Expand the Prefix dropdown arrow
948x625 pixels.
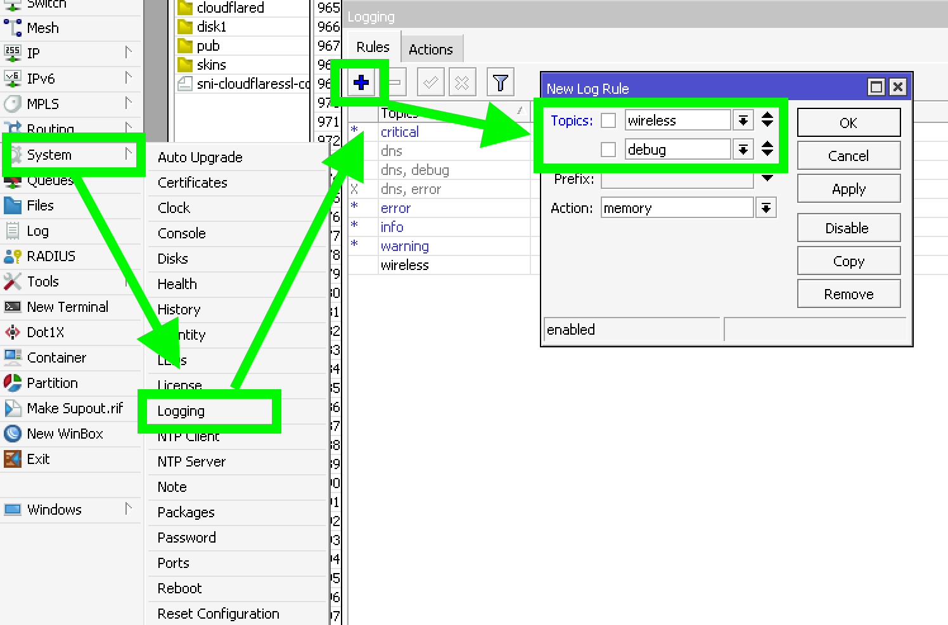(x=767, y=179)
